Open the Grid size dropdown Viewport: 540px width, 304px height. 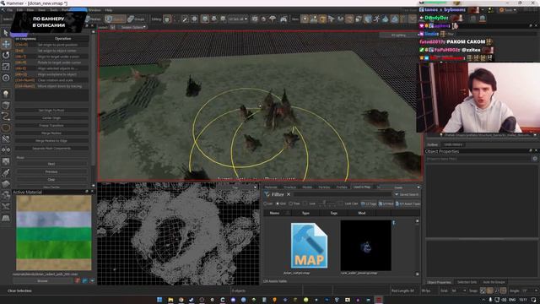pos(459,290)
